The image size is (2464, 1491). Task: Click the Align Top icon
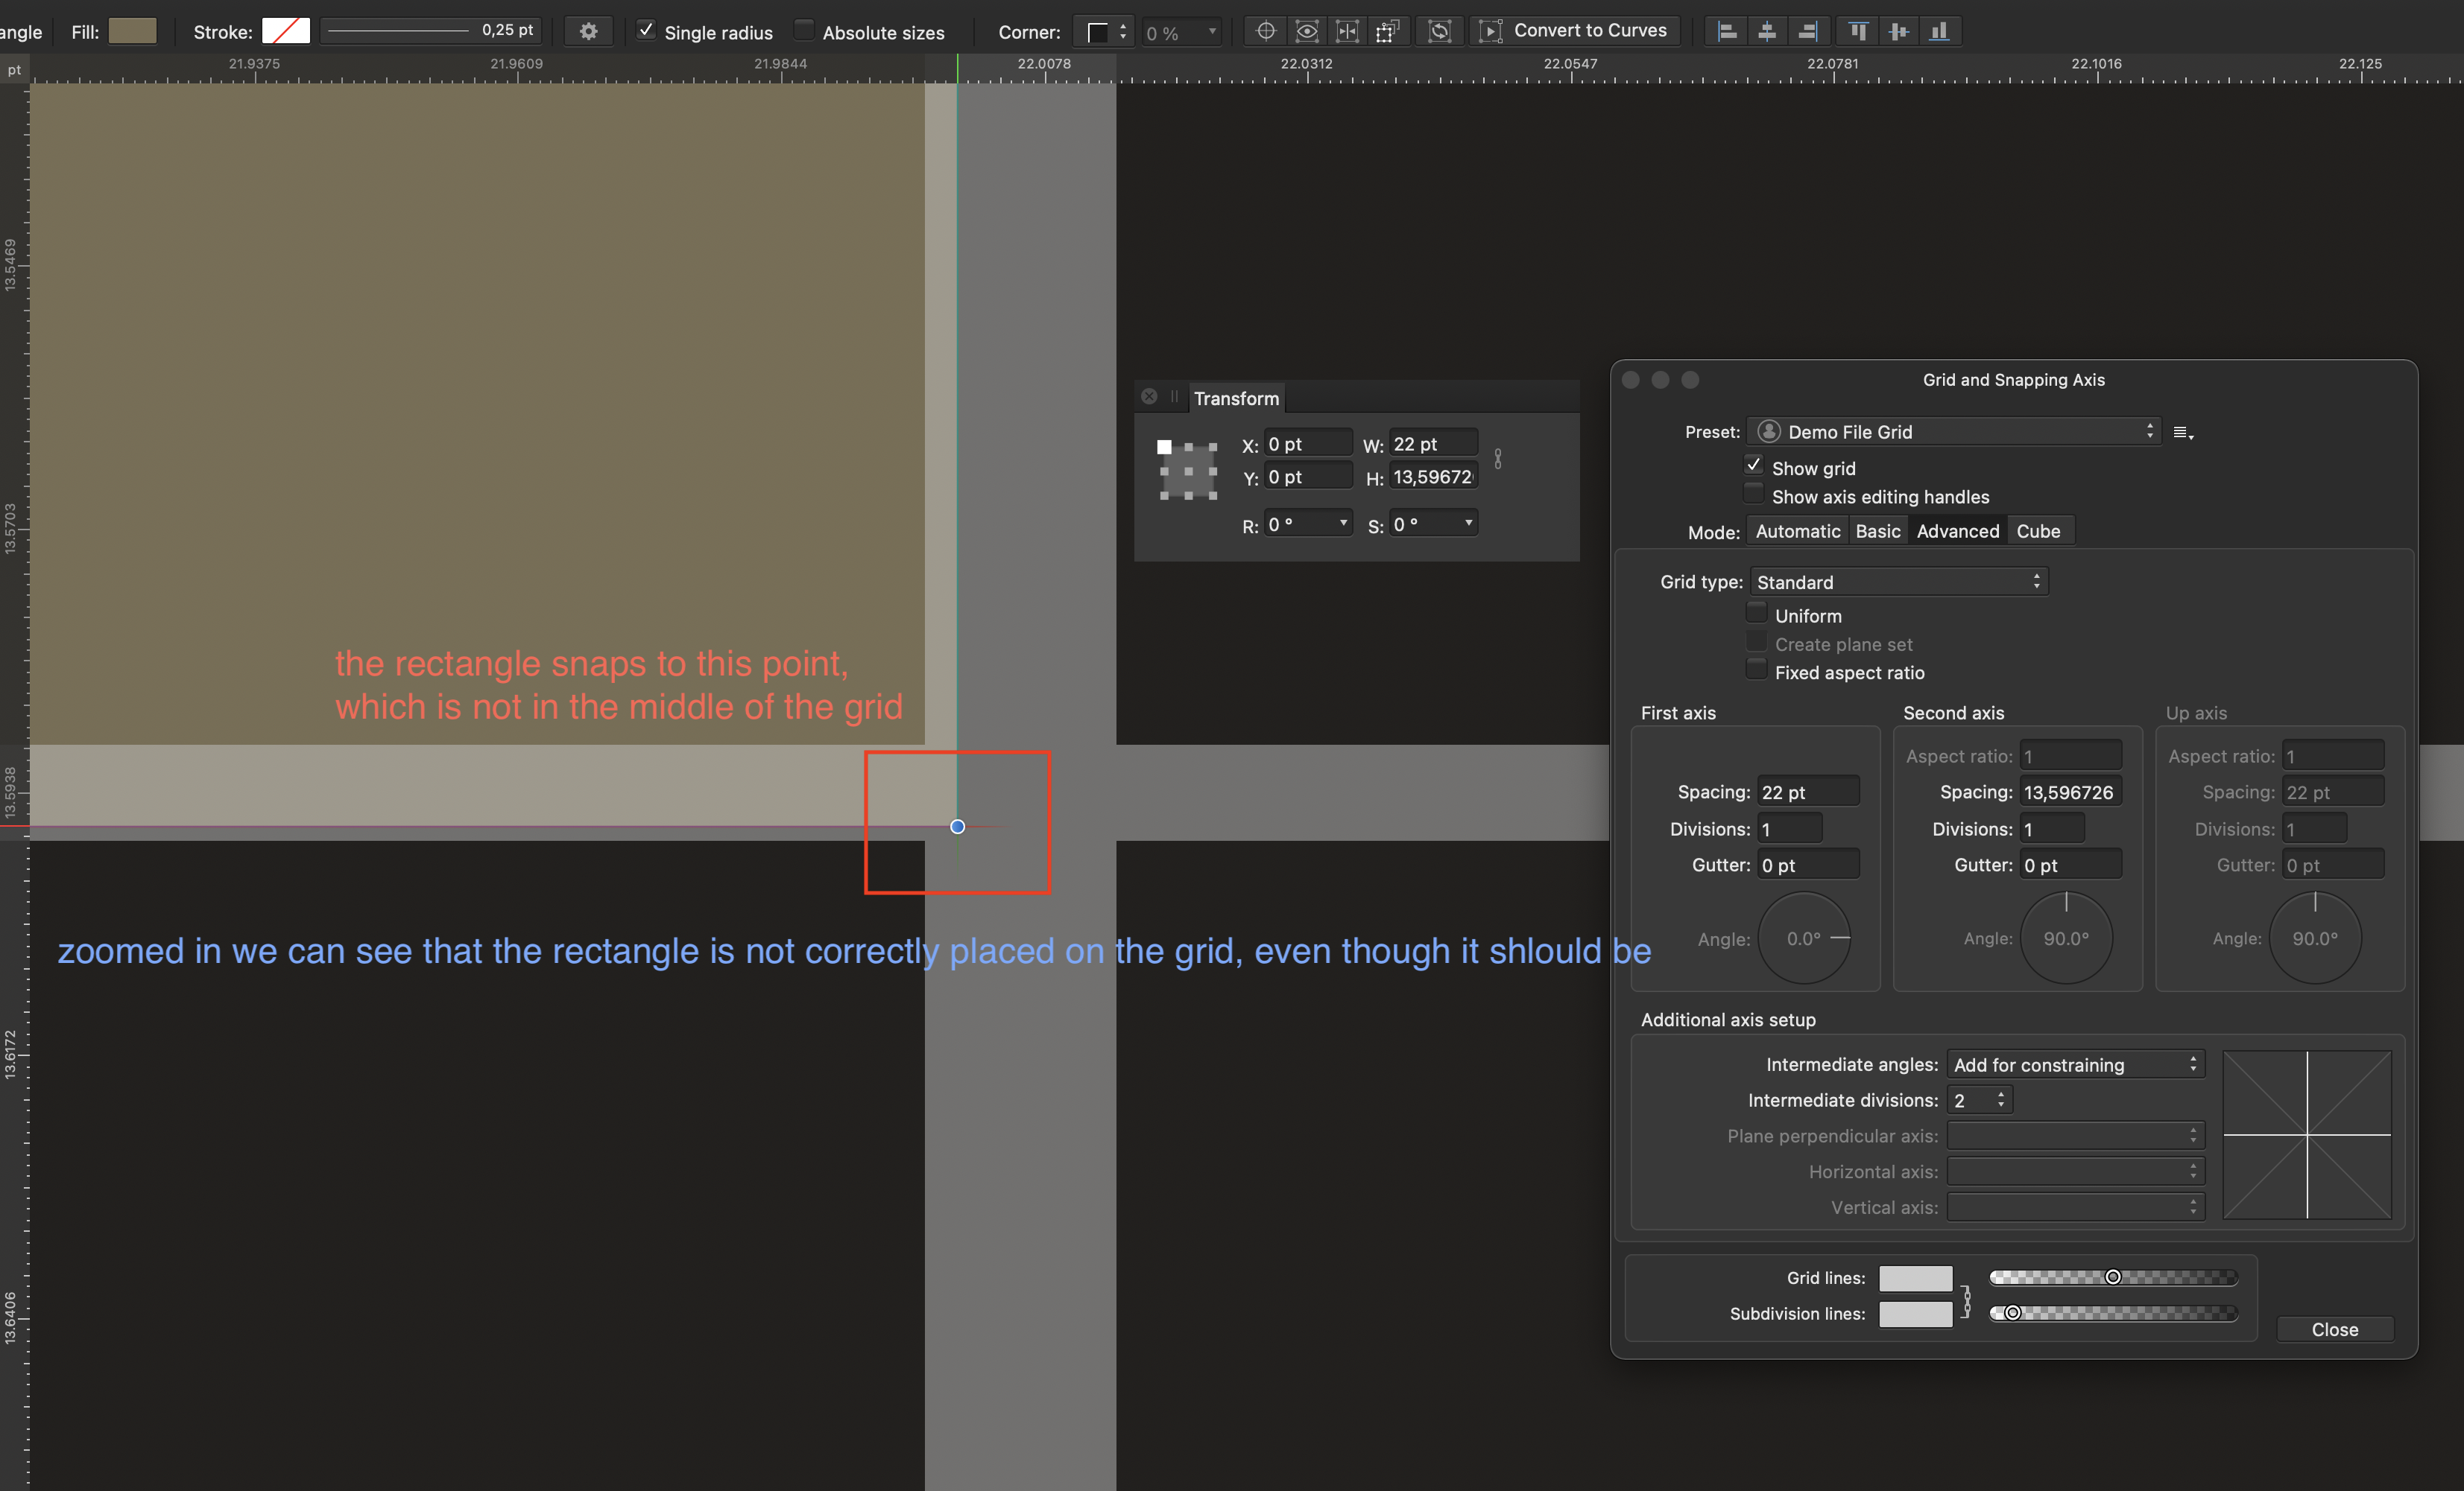click(1858, 31)
